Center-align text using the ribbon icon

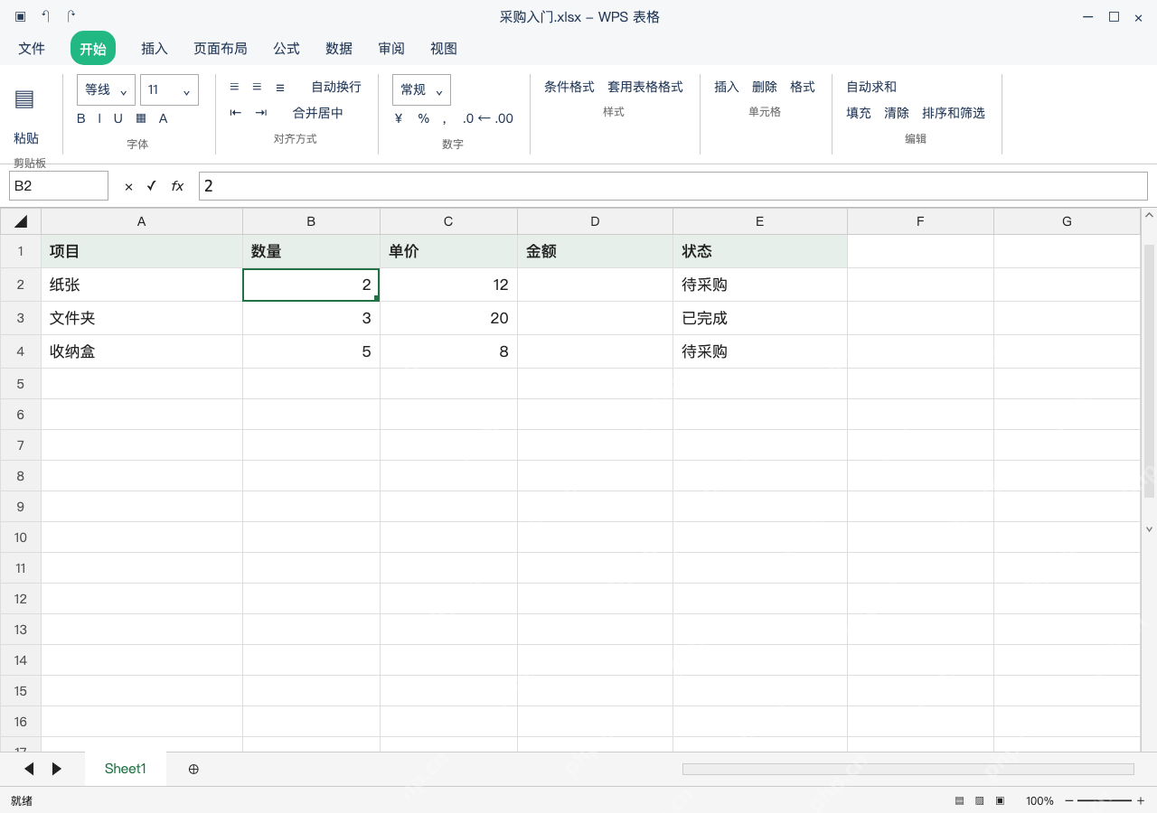click(257, 87)
